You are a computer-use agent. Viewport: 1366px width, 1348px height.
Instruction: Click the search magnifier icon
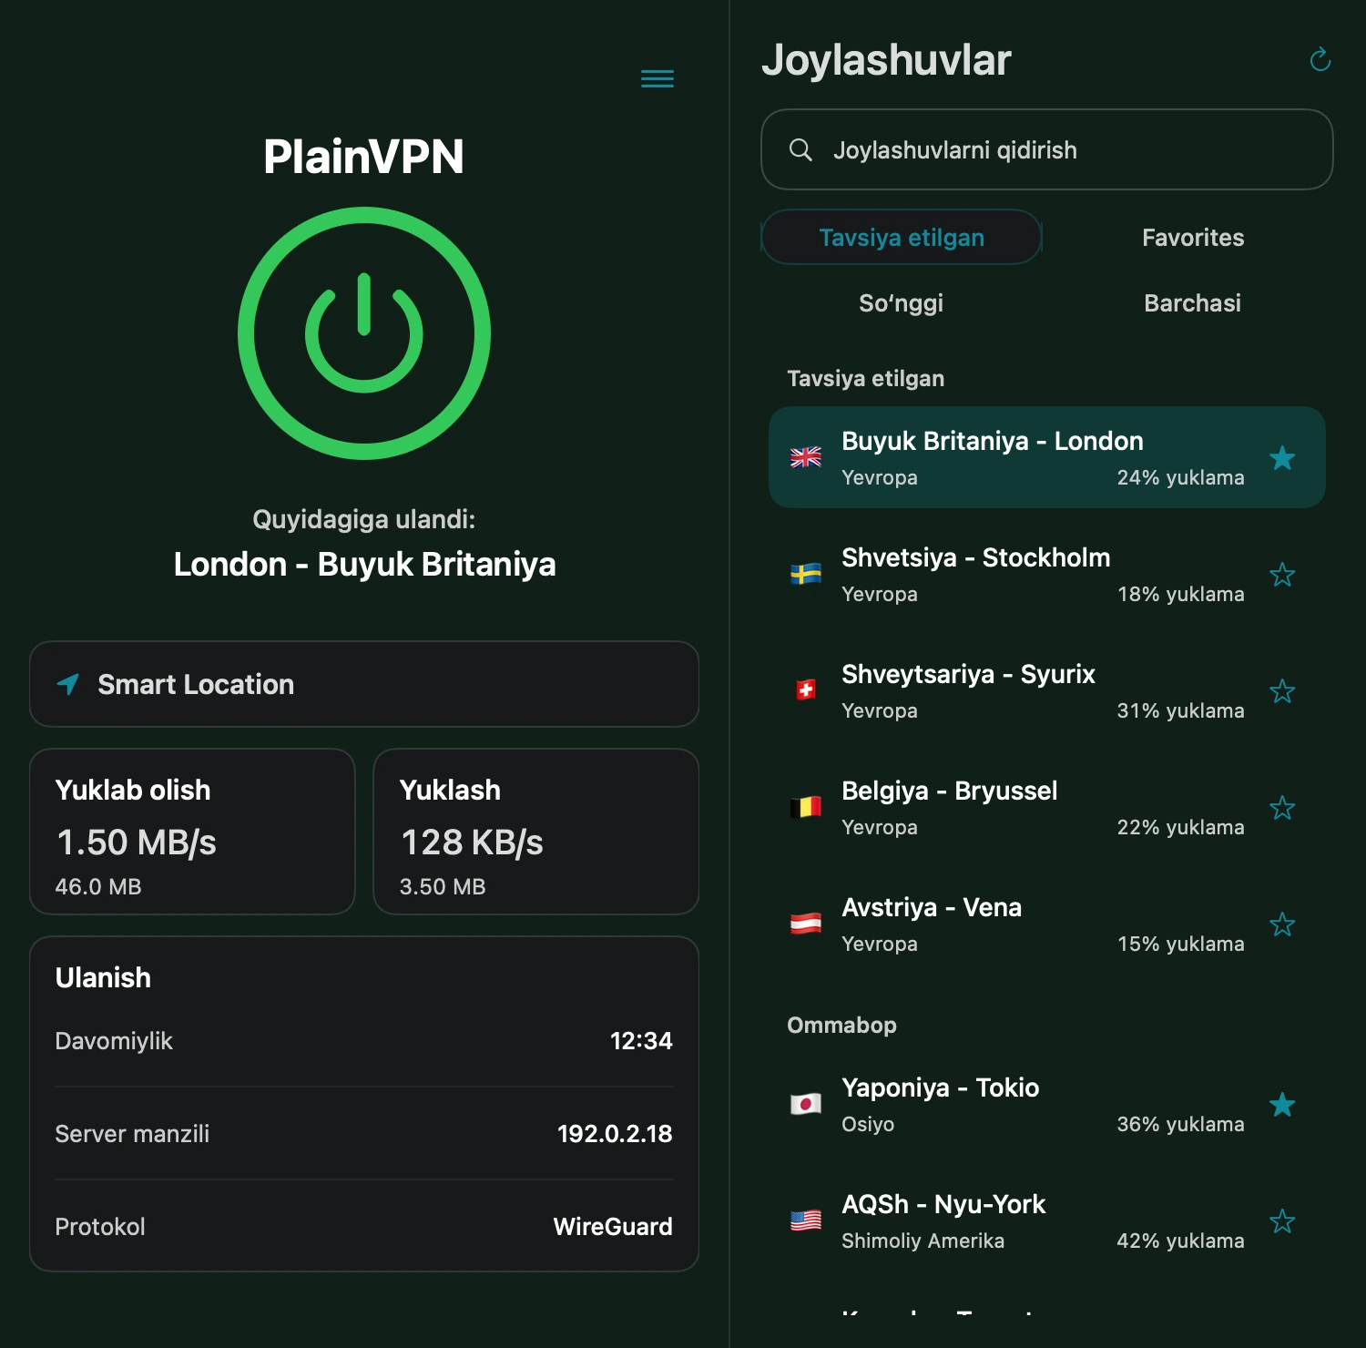pos(800,149)
